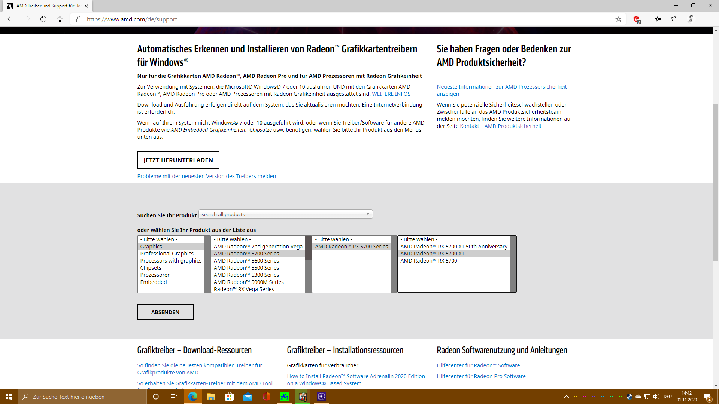Image resolution: width=719 pixels, height=404 pixels.
Task: Select AMD Radeon 2nd generation Vega
Action: pos(258,247)
